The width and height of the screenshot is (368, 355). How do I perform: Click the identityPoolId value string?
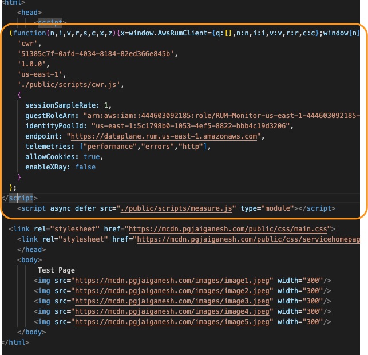pos(191,126)
